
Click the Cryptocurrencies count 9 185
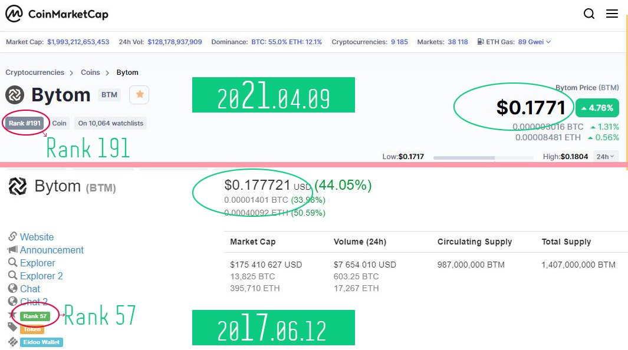pyautogui.click(x=399, y=42)
